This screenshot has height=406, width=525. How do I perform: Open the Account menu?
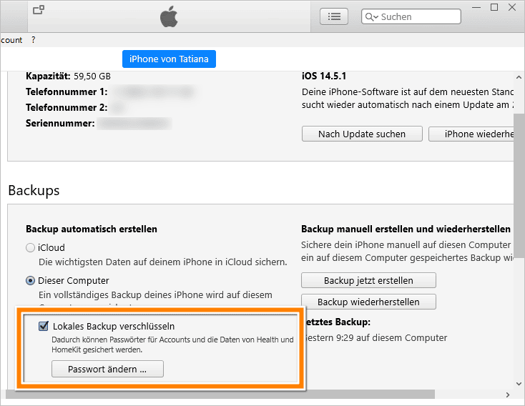(x=11, y=40)
